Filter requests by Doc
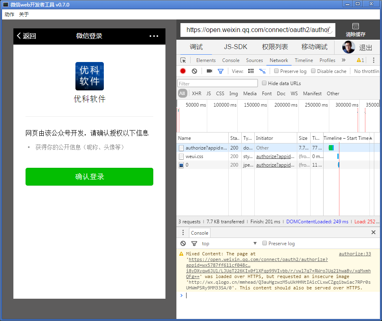Image resolution: width=382 pixels, height=321 pixels. click(x=281, y=94)
